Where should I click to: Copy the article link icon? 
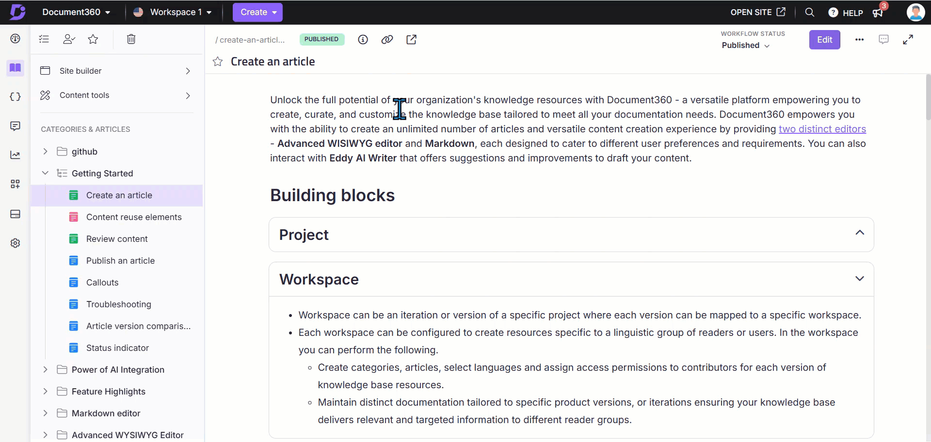click(387, 40)
